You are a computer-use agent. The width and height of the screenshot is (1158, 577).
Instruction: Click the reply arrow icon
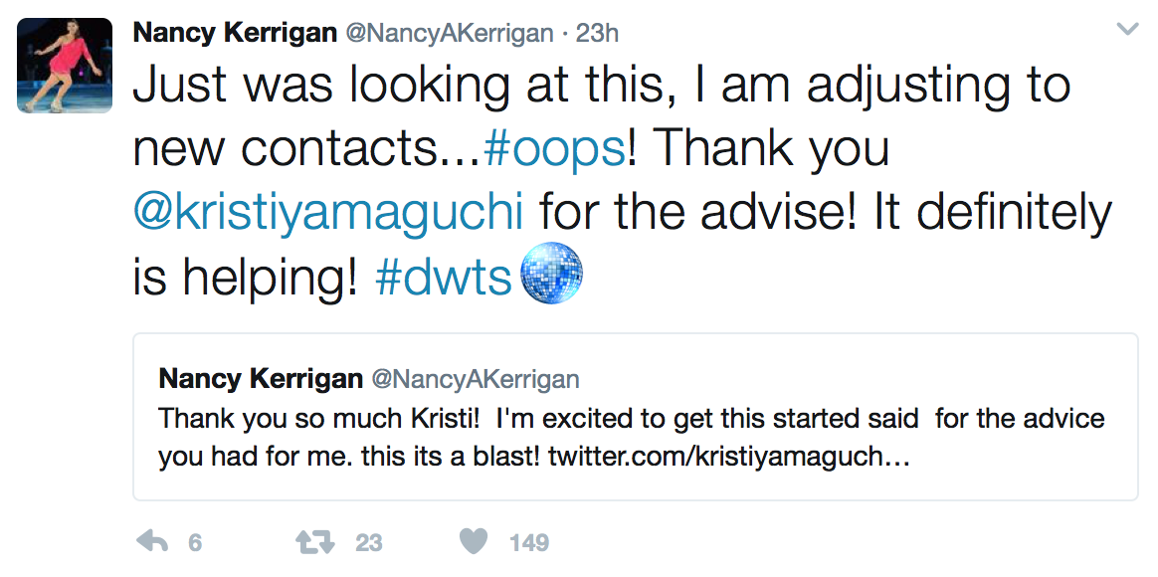151,542
